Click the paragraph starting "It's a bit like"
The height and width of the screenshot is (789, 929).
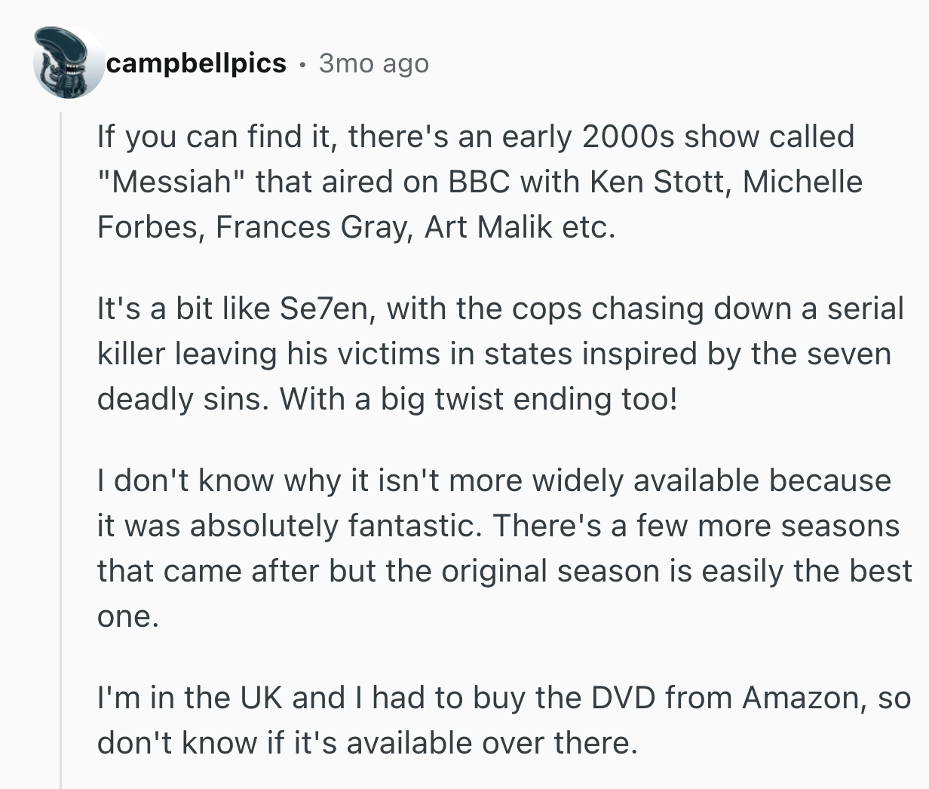pyautogui.click(x=498, y=354)
